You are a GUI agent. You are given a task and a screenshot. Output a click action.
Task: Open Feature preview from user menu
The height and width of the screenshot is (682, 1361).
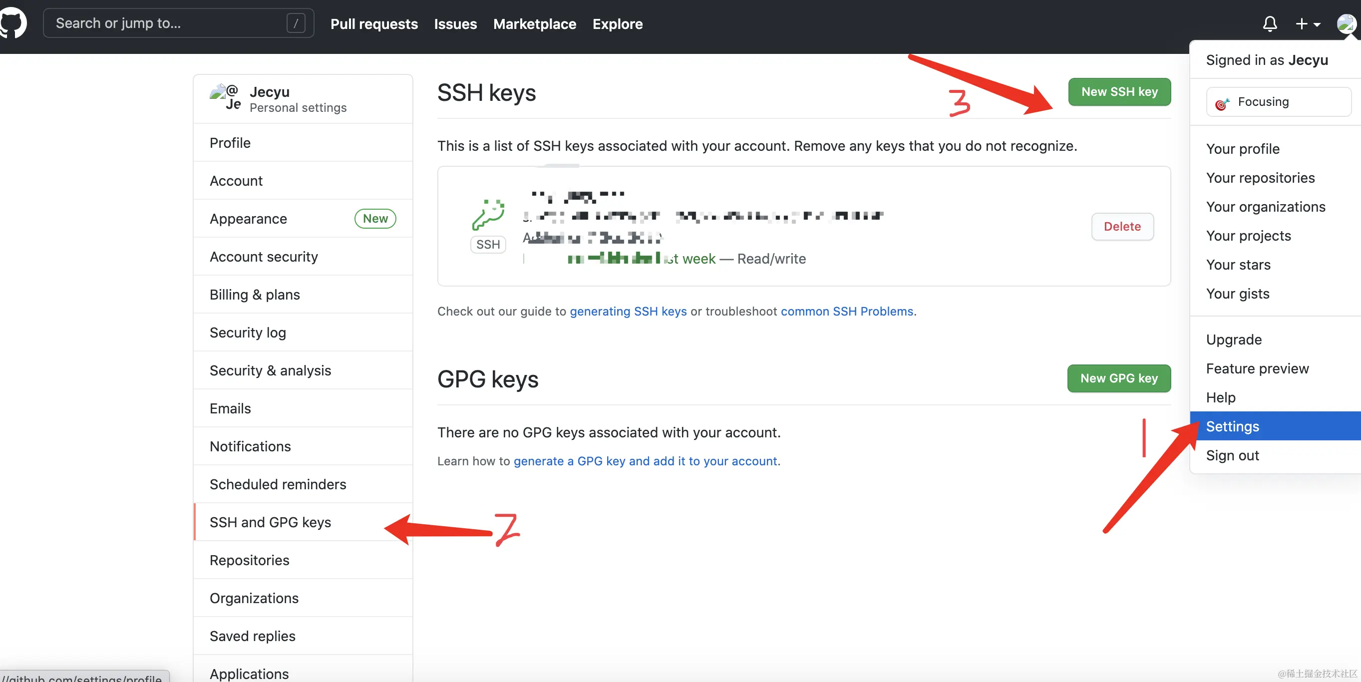[x=1276, y=369]
